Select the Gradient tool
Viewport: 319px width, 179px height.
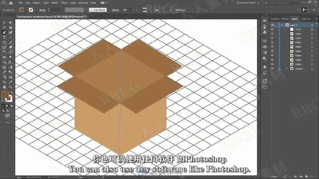(x=11, y=67)
